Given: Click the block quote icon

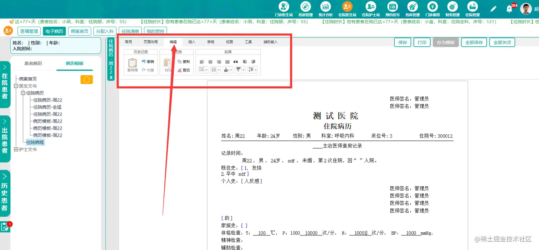Looking at the screenshot, I should (236, 62).
